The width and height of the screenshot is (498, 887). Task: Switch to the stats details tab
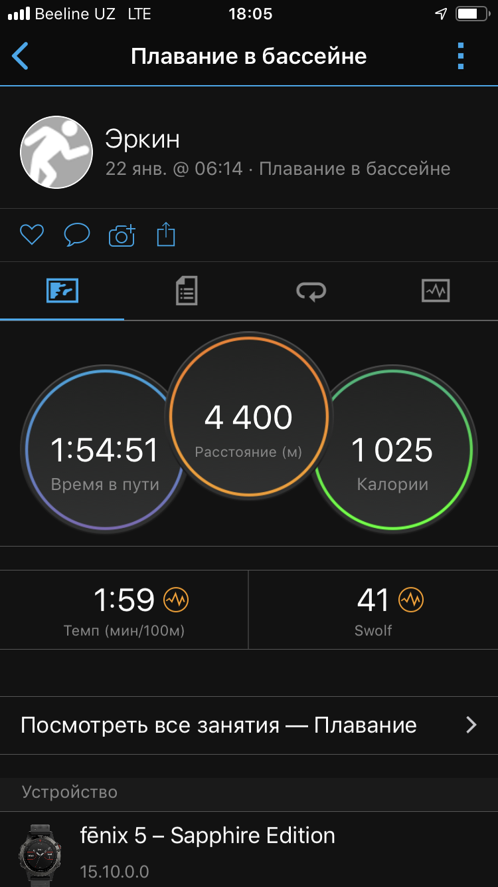pos(187,291)
